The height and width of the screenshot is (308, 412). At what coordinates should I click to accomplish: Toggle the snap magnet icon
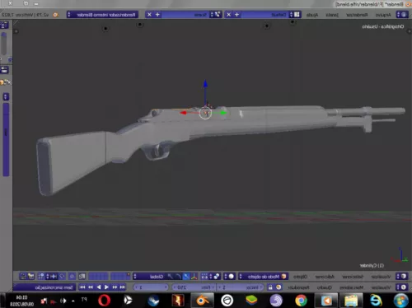click(x=62, y=277)
